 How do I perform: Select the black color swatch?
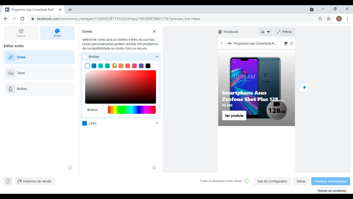pyautogui.click(x=148, y=66)
